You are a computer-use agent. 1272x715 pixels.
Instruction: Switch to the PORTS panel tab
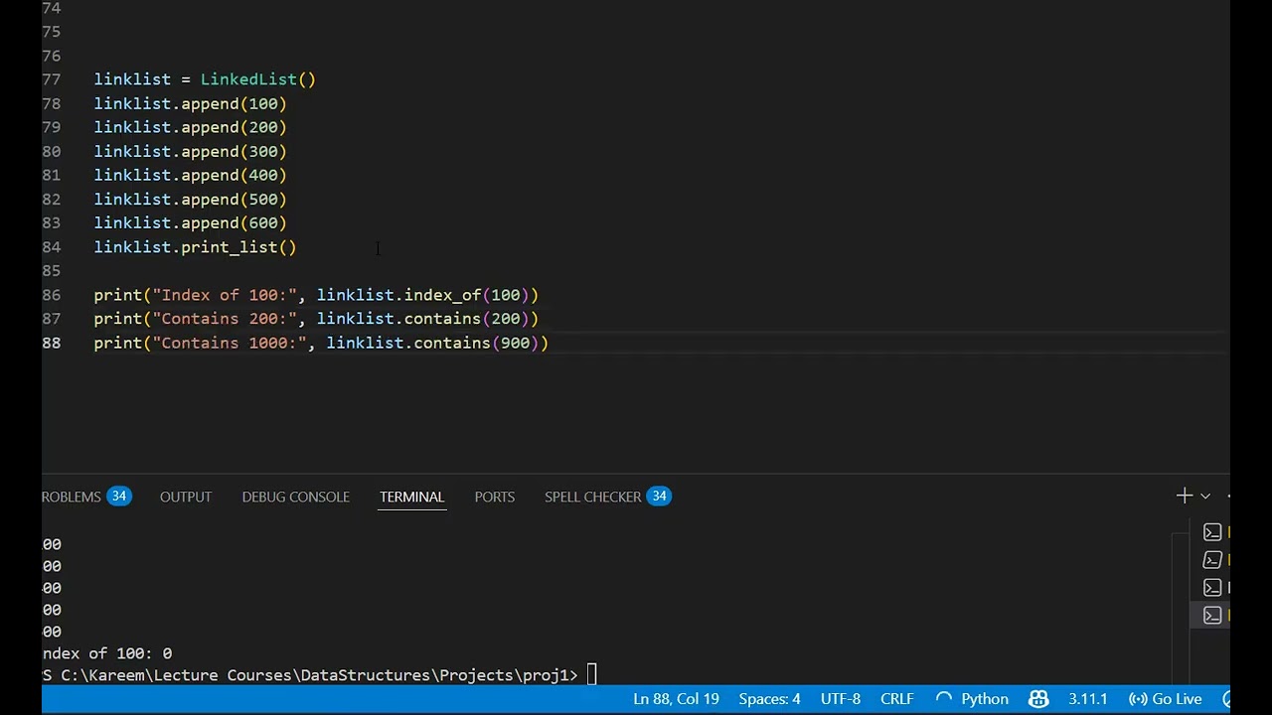(494, 497)
